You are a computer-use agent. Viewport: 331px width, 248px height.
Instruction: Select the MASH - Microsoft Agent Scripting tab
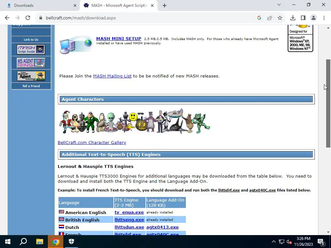(x=119, y=5)
